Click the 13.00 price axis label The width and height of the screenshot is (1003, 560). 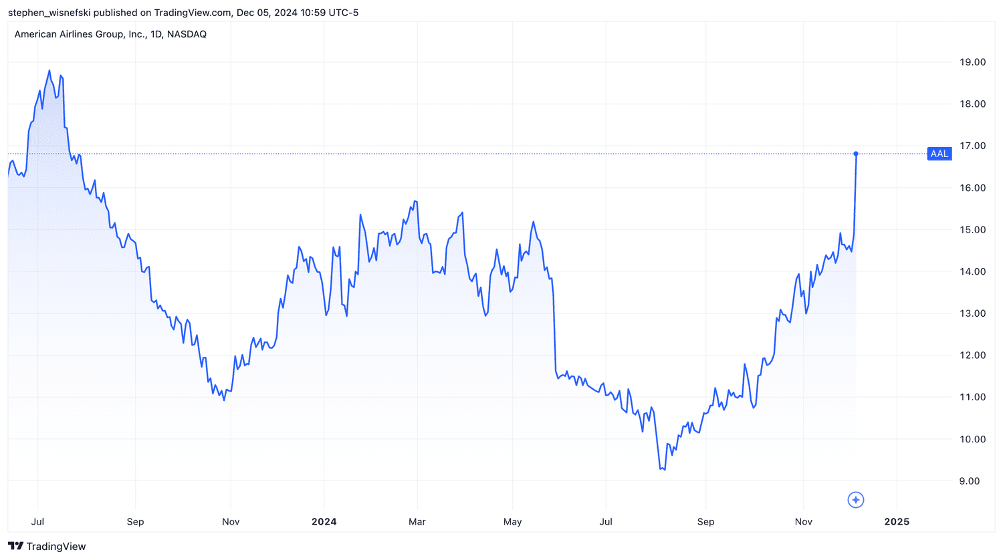click(x=973, y=313)
